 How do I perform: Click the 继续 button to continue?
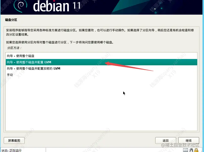(189, 141)
